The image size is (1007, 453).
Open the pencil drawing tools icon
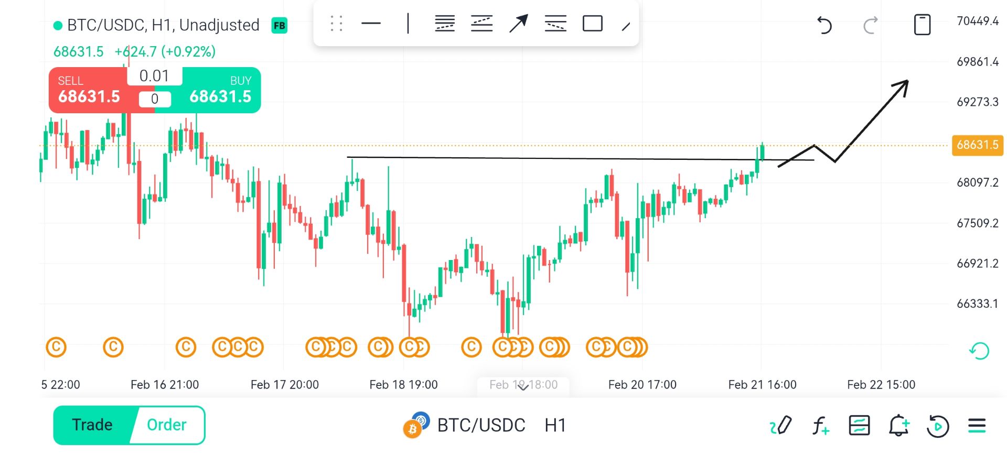click(780, 425)
